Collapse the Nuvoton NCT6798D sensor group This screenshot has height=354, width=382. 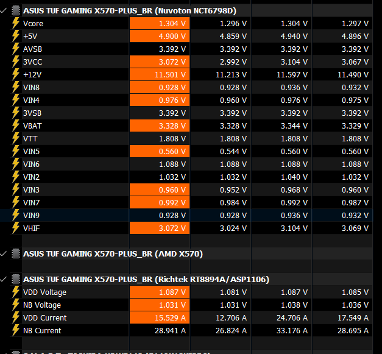pyautogui.click(x=4, y=10)
